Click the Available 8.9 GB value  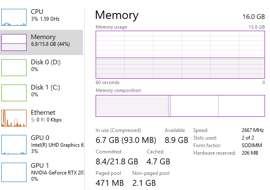click(176, 140)
